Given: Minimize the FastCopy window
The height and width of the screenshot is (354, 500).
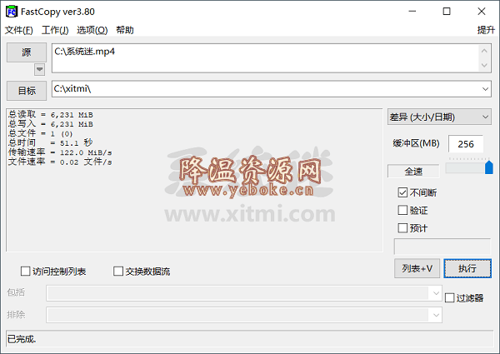Looking at the screenshot, I should pos(412,12).
